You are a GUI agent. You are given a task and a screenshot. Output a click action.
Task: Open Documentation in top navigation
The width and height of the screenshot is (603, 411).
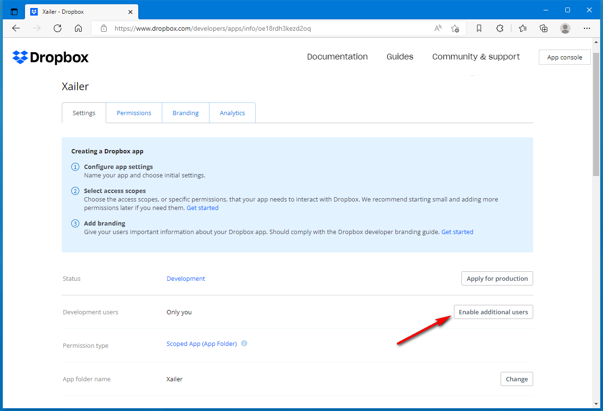click(337, 57)
